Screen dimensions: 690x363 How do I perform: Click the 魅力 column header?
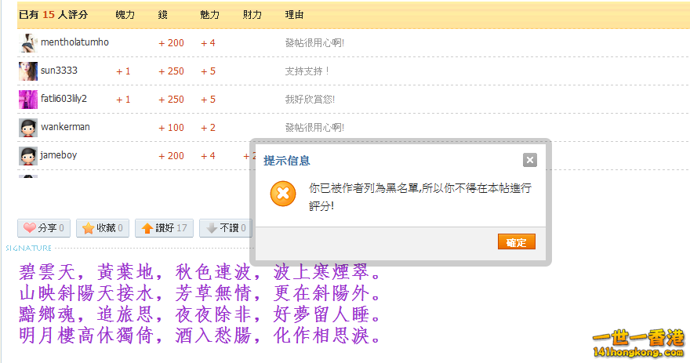click(x=210, y=15)
